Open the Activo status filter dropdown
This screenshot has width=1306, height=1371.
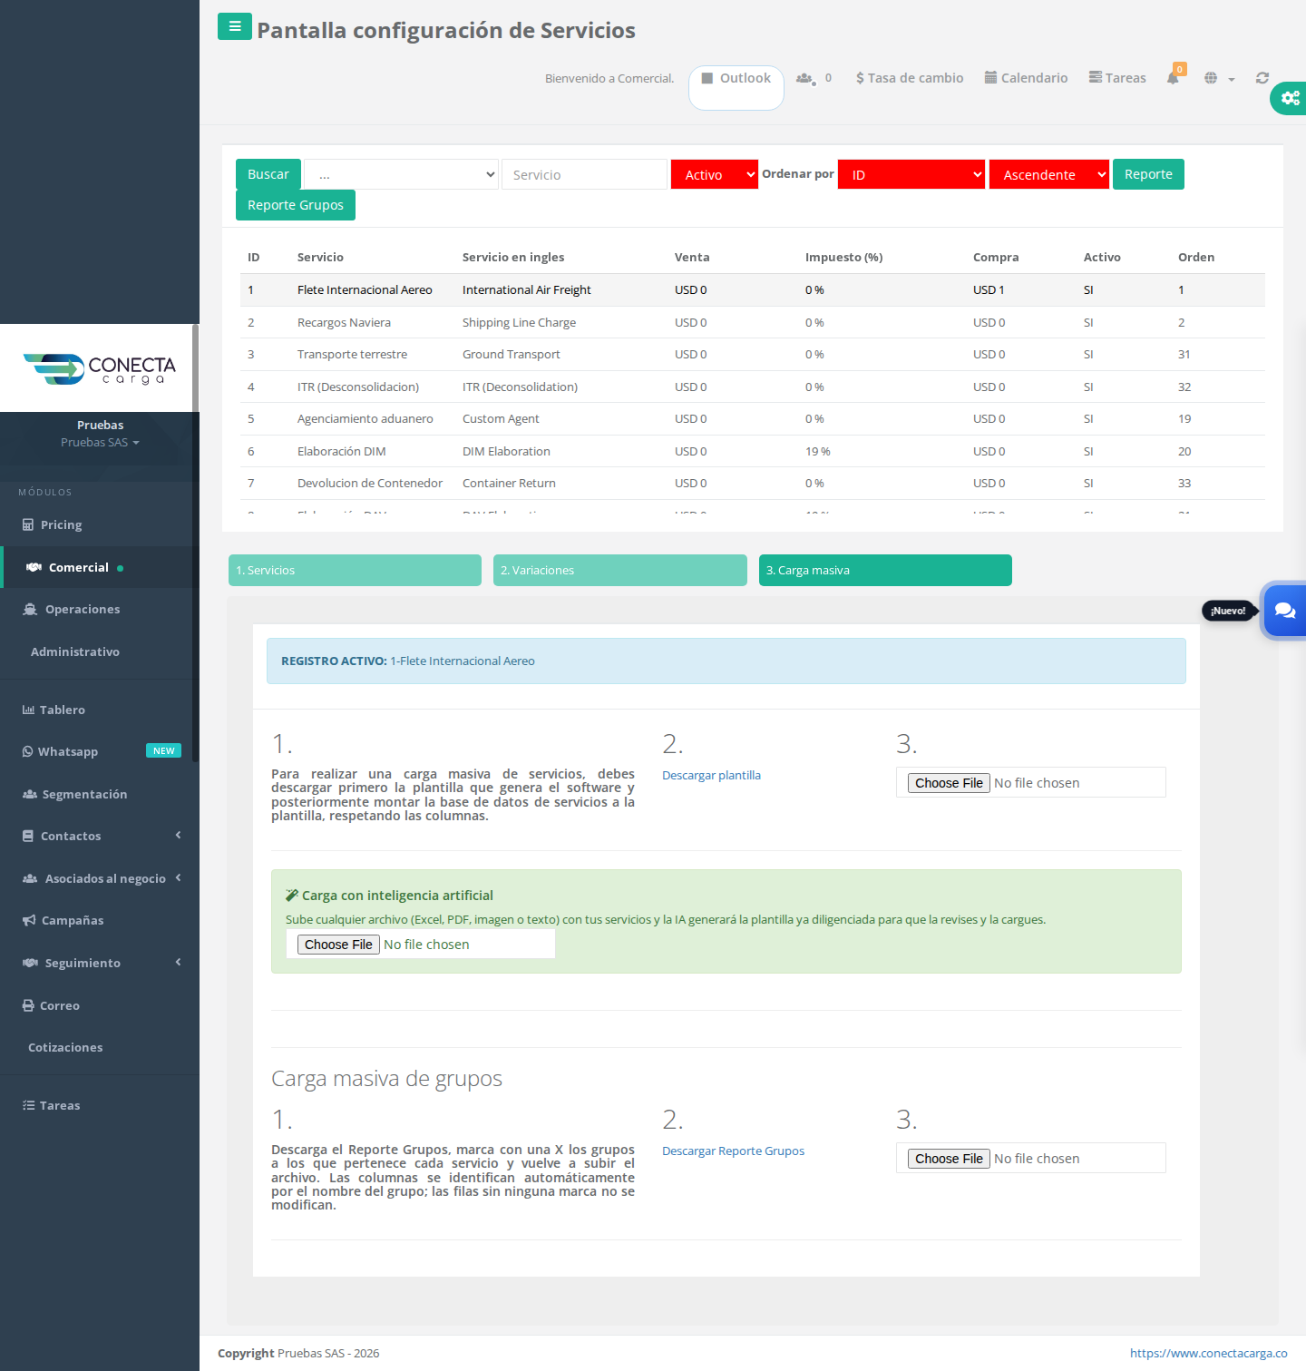pyautogui.click(x=715, y=174)
